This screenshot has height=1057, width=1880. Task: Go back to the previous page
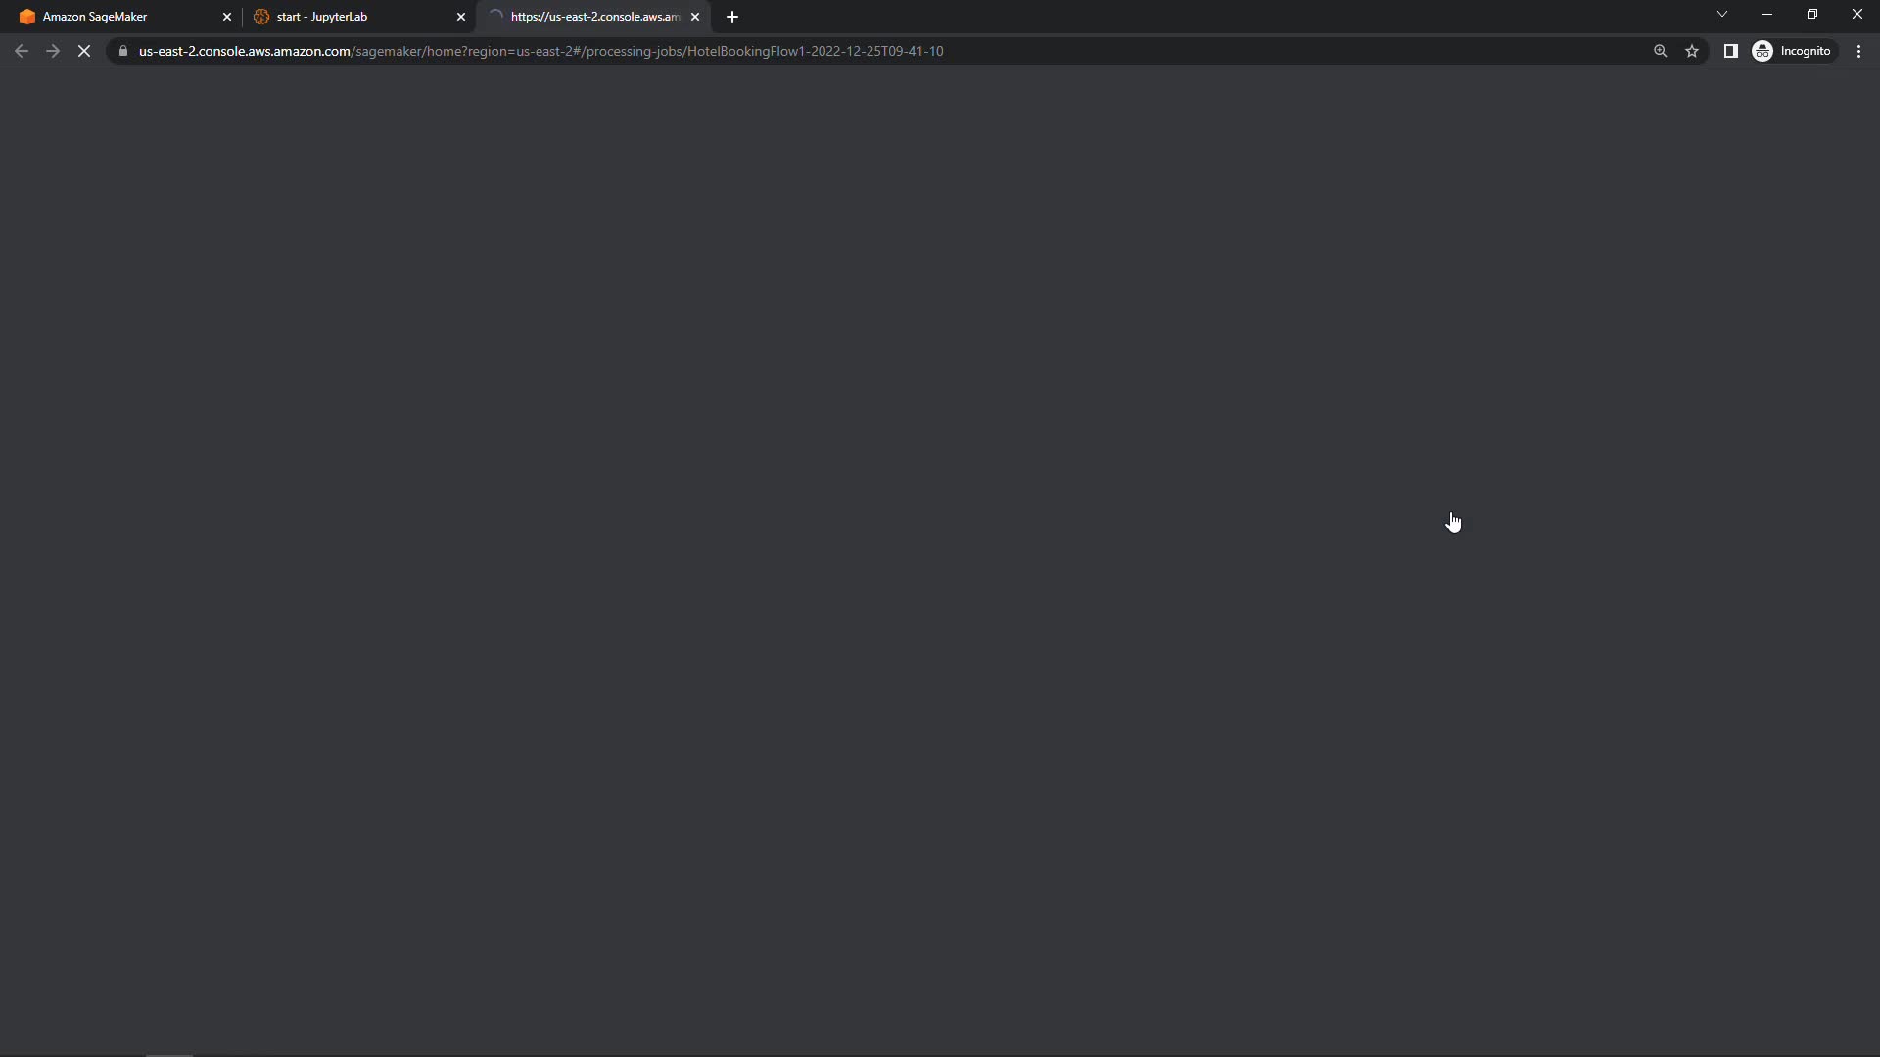[22, 51]
